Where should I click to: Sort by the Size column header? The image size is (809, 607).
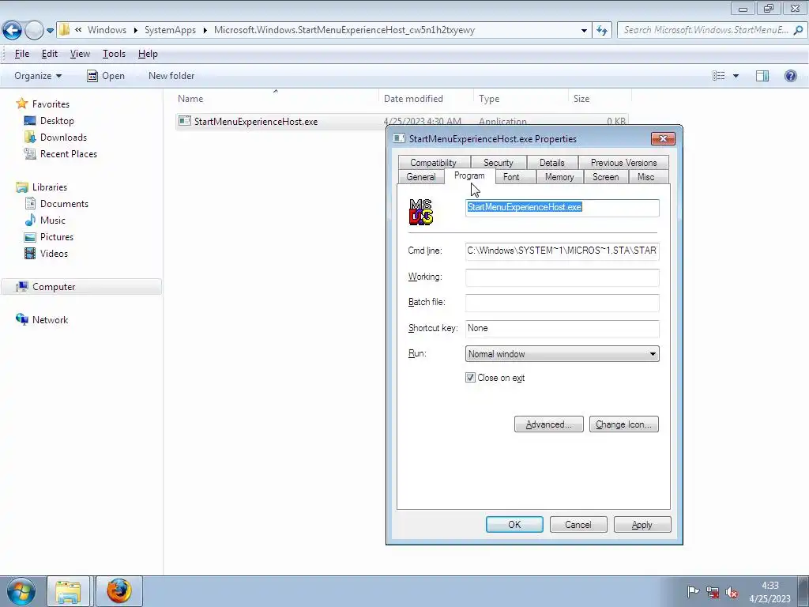pyautogui.click(x=600, y=99)
